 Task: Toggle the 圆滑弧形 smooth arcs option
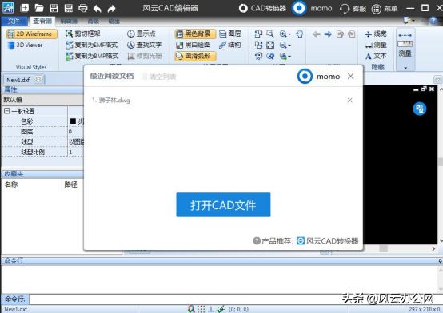195,56
